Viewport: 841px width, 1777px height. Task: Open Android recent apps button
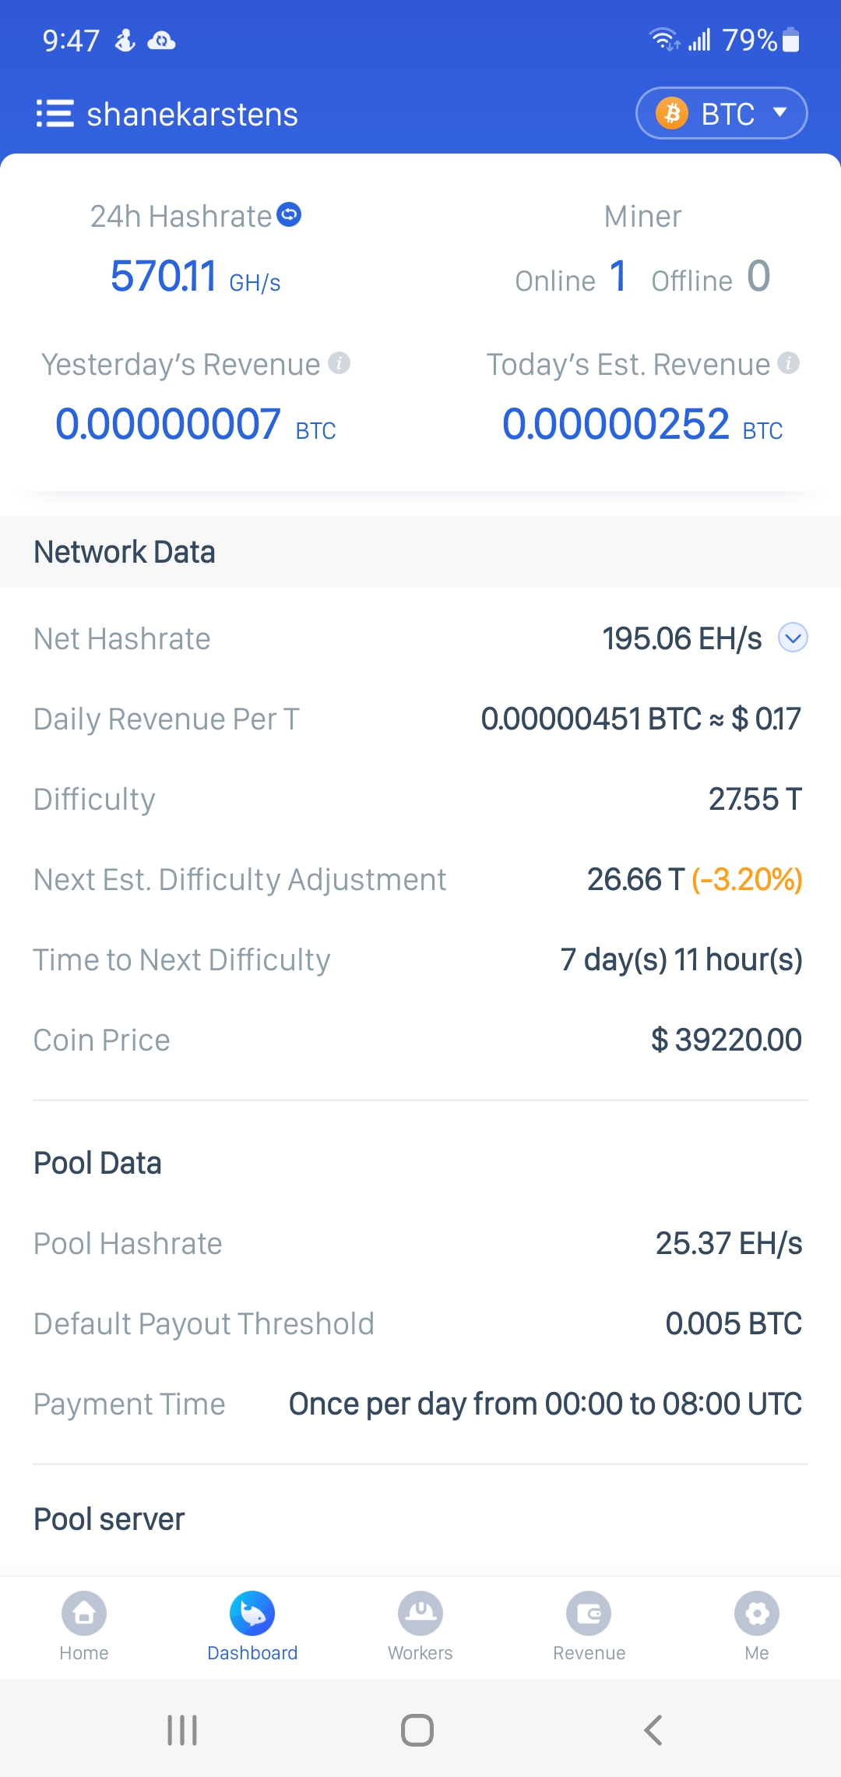[182, 1730]
